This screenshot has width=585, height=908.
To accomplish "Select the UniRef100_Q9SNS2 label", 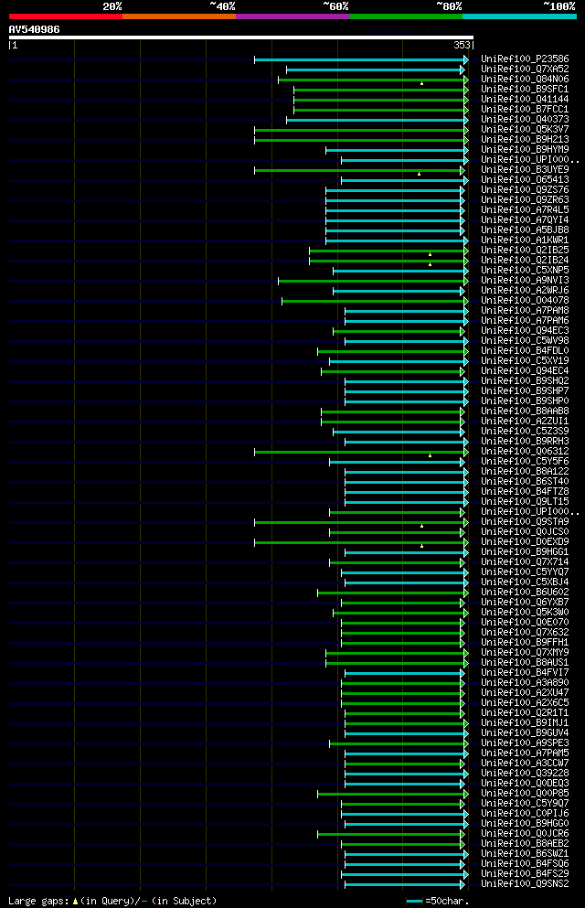I will point(525,883).
